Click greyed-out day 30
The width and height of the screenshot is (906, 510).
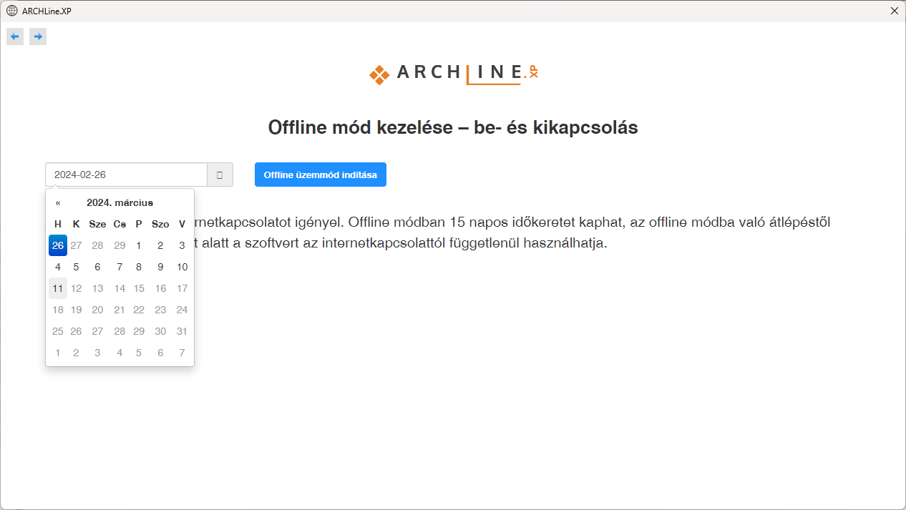tap(160, 331)
